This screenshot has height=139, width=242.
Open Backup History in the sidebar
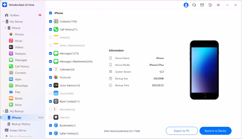(21, 124)
